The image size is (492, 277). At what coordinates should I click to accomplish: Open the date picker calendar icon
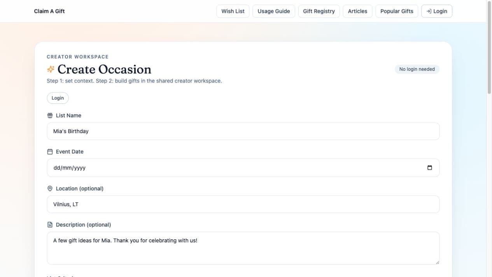coord(430,168)
